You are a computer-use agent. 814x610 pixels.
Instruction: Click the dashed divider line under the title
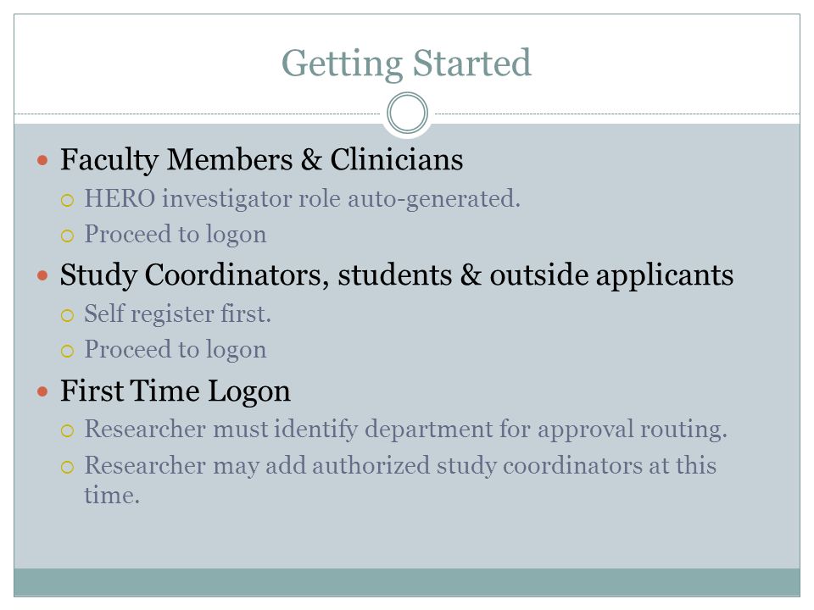tap(198, 114)
